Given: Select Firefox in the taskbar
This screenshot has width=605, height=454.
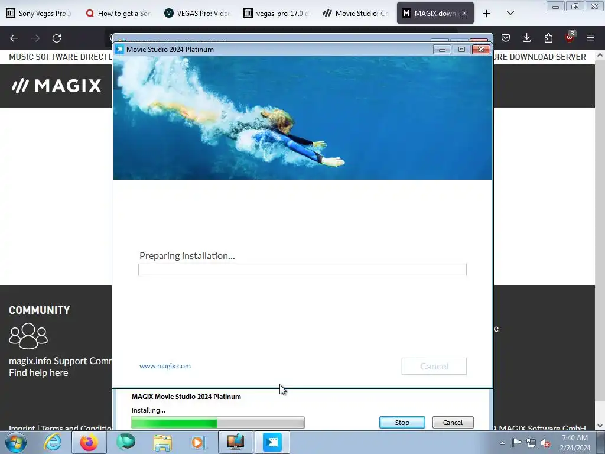Looking at the screenshot, I should coord(89,442).
